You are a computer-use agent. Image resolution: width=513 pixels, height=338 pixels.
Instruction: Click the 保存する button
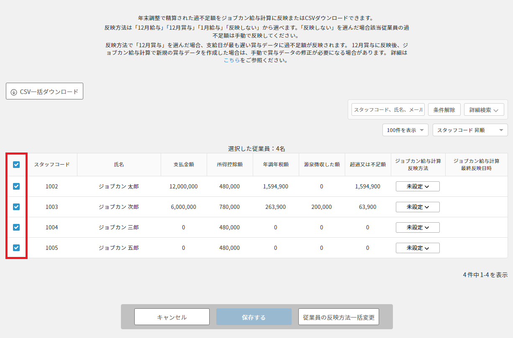coord(254,317)
